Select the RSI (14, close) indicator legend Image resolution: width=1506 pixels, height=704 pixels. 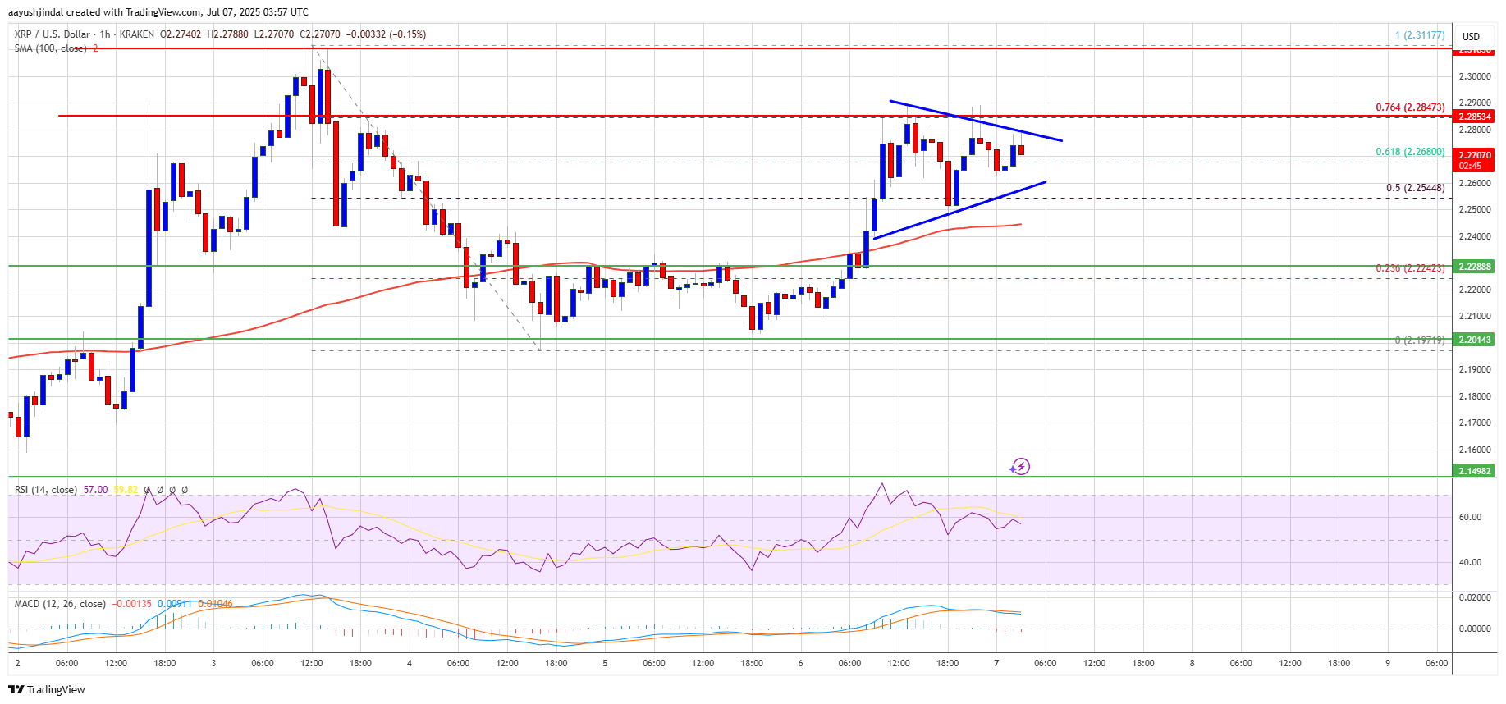(46, 490)
